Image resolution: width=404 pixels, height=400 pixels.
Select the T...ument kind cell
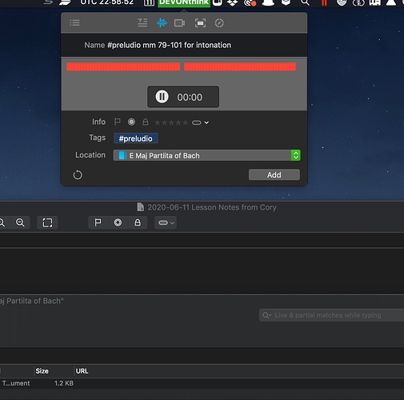tap(16, 383)
